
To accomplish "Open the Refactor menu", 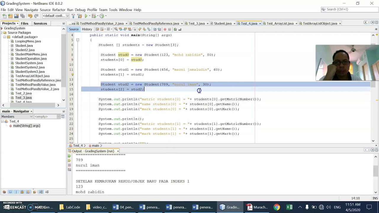I will (x=59, y=10).
